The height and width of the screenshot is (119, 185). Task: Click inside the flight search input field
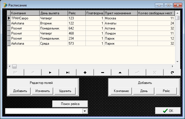coord(44,111)
